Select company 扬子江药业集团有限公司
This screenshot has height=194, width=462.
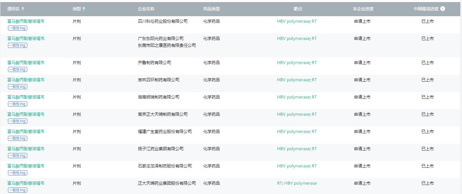point(161,149)
